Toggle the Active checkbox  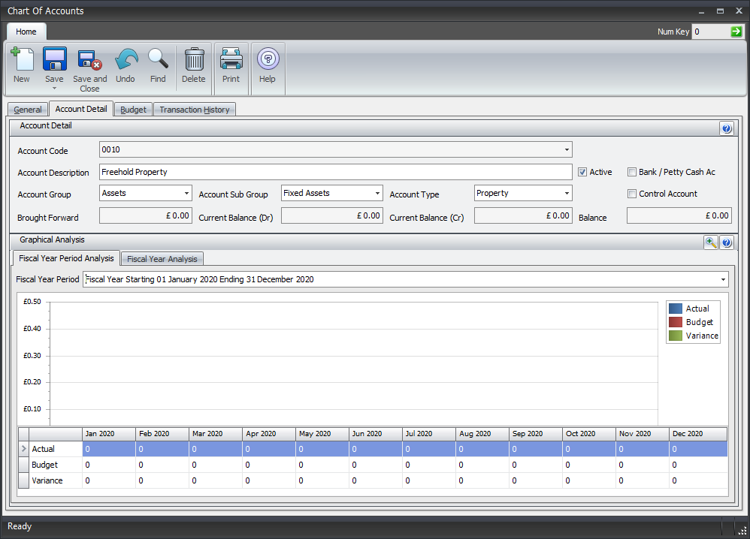click(x=582, y=172)
